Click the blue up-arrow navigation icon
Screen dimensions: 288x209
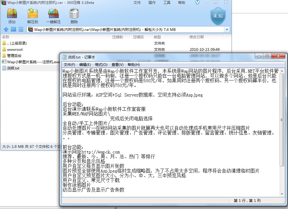6,29
